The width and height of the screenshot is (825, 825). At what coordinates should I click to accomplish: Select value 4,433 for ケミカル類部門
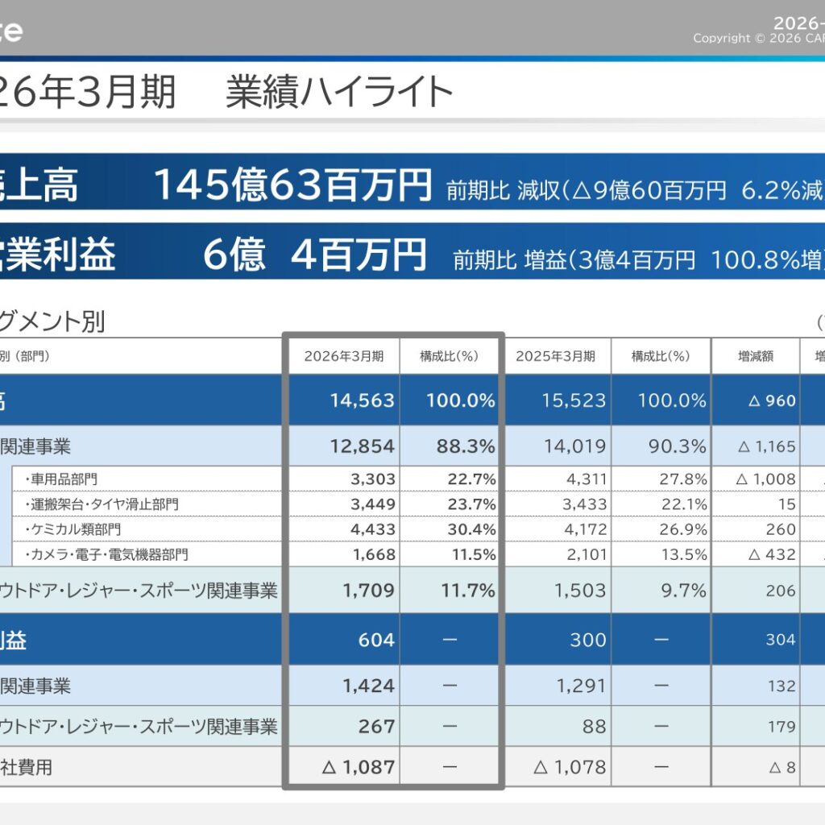[373, 529]
